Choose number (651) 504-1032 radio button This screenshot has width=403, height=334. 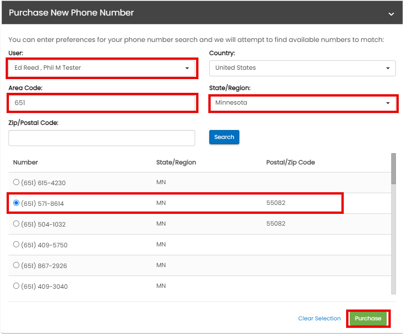coord(16,223)
